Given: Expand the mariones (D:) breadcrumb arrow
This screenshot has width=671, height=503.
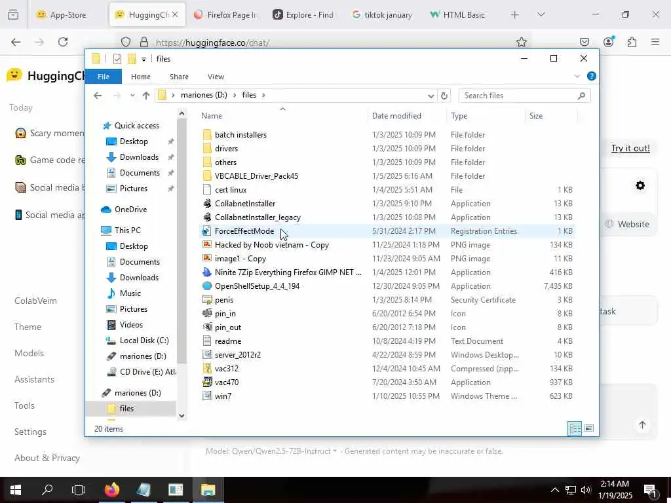Looking at the screenshot, I should 235,95.
